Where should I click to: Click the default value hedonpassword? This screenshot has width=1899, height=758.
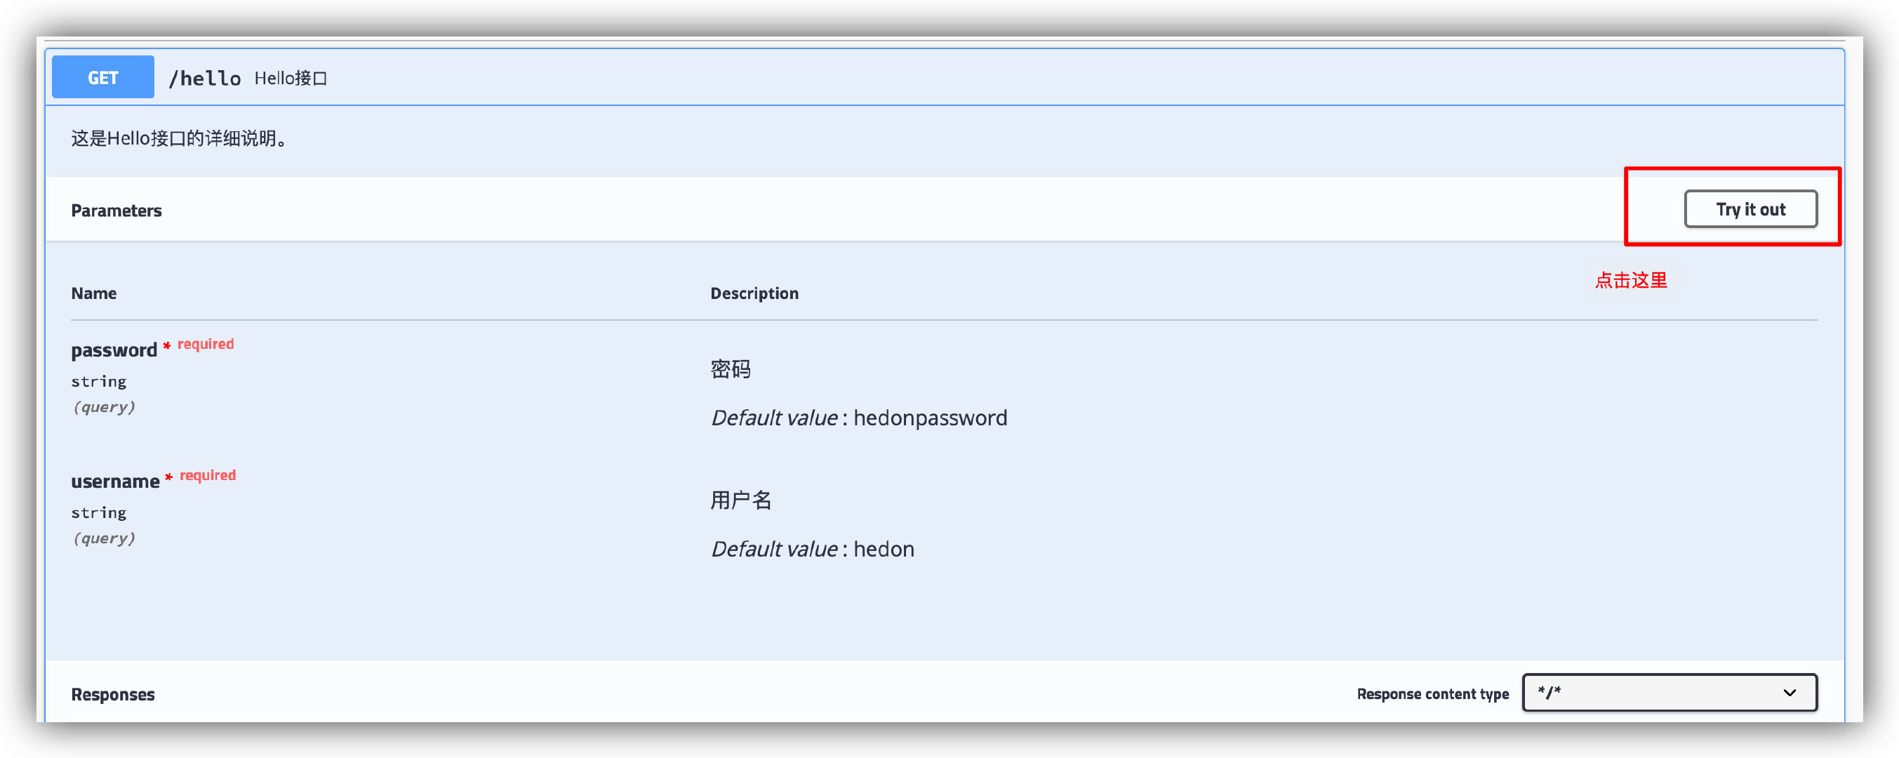pos(930,418)
